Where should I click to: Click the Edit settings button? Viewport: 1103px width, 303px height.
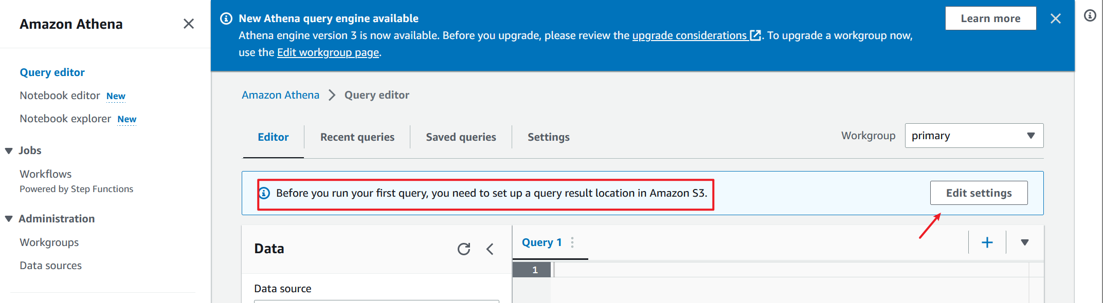pos(979,193)
